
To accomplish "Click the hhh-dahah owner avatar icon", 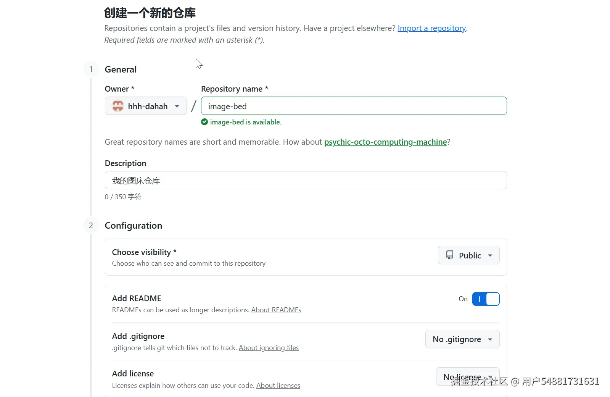I will point(118,106).
